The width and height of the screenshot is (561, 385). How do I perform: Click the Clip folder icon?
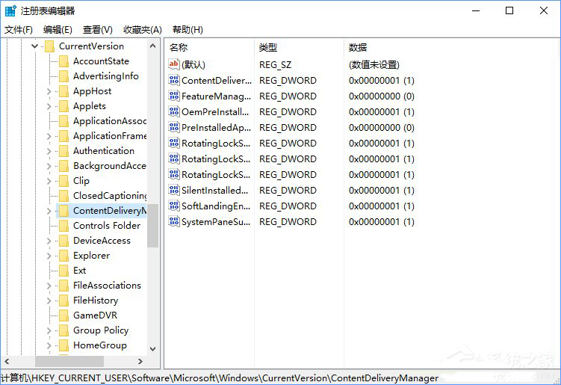63,181
